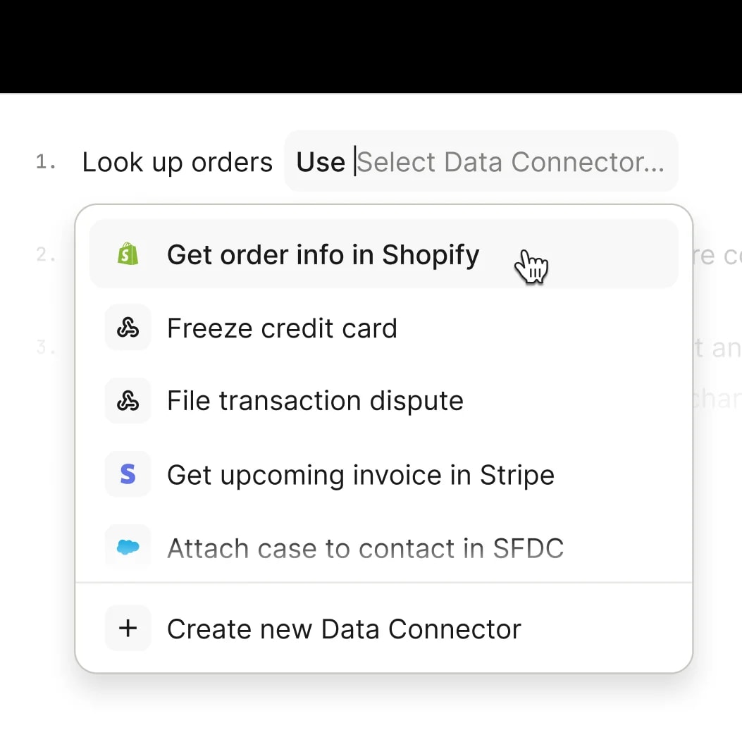Image resolution: width=742 pixels, height=742 pixels.
Task: Click the "Use" label in the pill
Action: pyautogui.click(x=321, y=161)
